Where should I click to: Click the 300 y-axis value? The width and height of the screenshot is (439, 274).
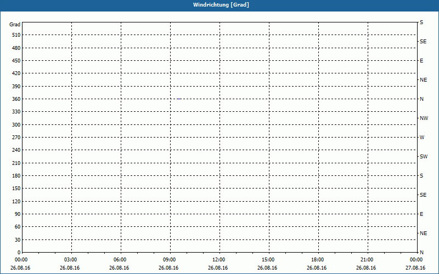coord(16,125)
